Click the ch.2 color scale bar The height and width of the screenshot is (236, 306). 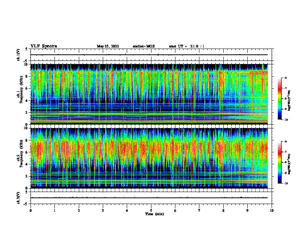tap(279, 162)
